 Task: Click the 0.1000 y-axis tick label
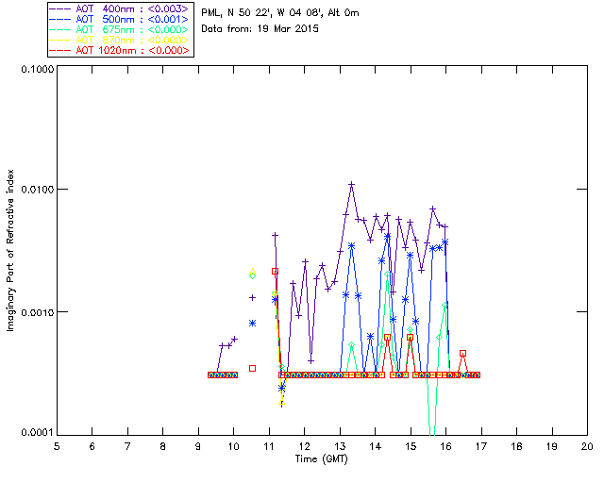(x=38, y=69)
